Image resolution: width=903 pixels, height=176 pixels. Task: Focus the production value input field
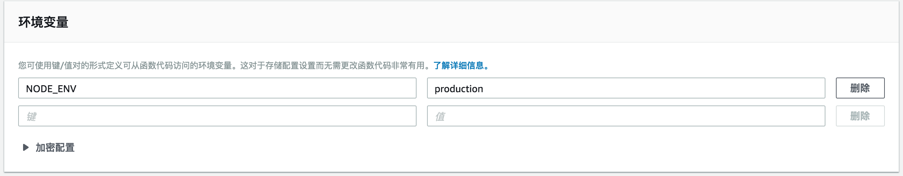[x=626, y=88]
